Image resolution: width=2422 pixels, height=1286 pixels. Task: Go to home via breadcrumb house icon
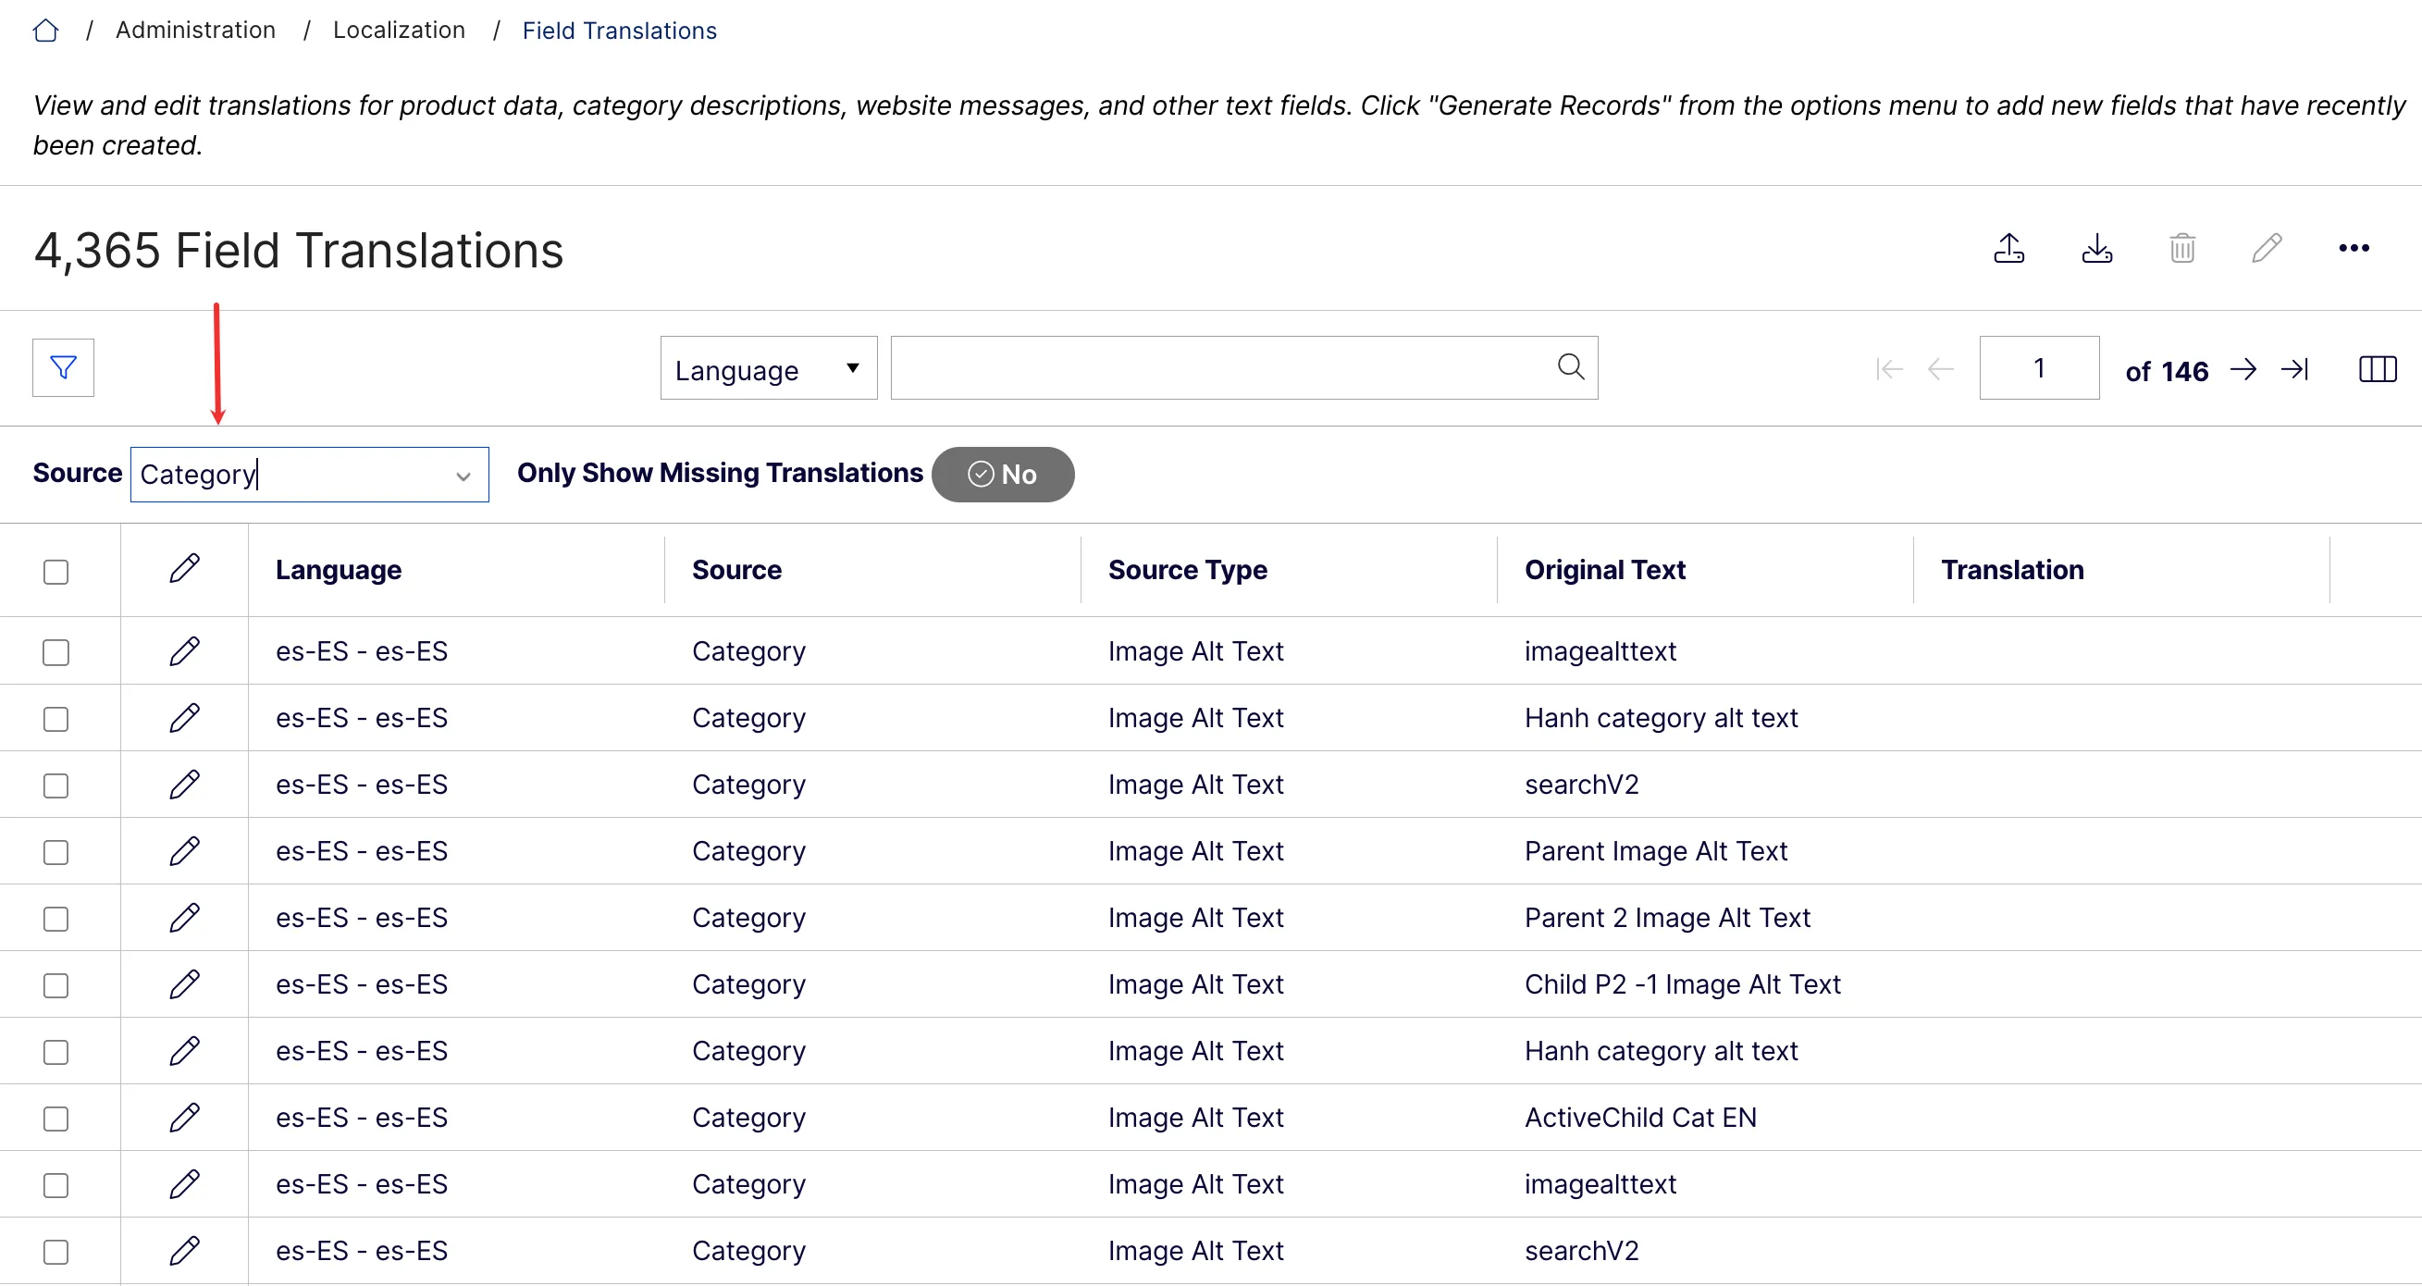(46, 31)
